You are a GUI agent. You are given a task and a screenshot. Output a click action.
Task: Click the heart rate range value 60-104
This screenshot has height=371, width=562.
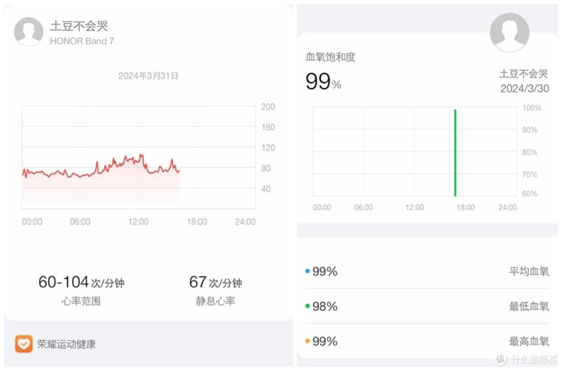[63, 282]
